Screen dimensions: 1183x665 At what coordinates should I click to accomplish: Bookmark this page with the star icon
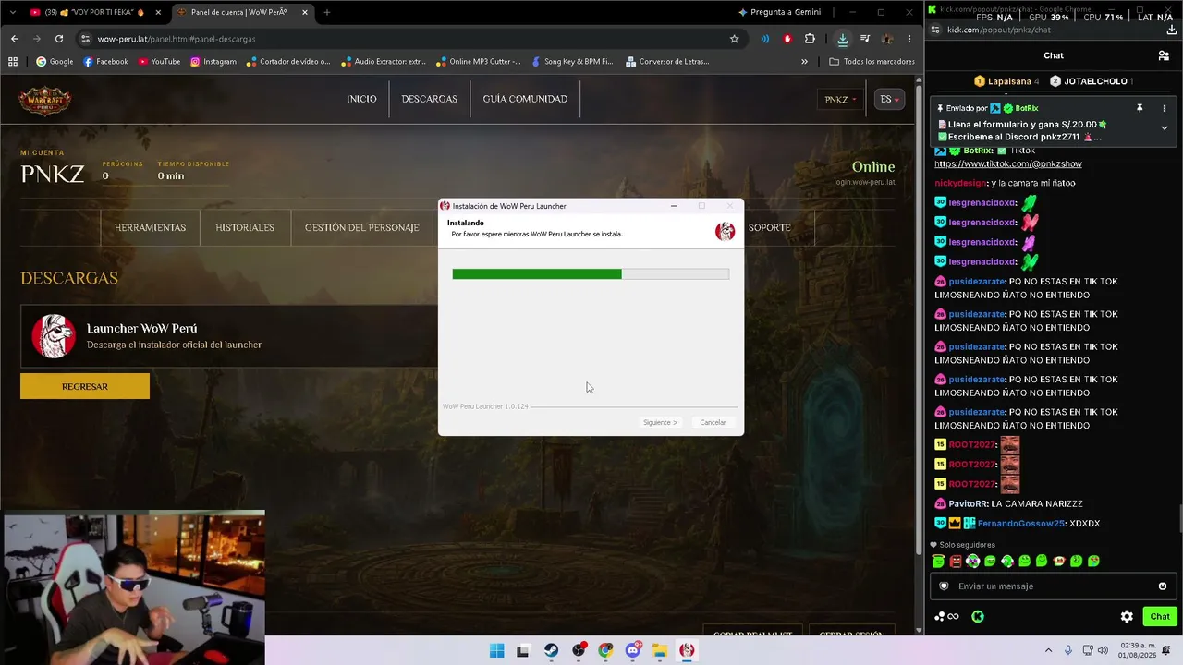735,39
